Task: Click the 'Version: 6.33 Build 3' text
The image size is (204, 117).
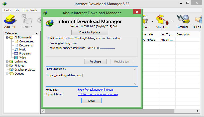Action: (94, 26)
